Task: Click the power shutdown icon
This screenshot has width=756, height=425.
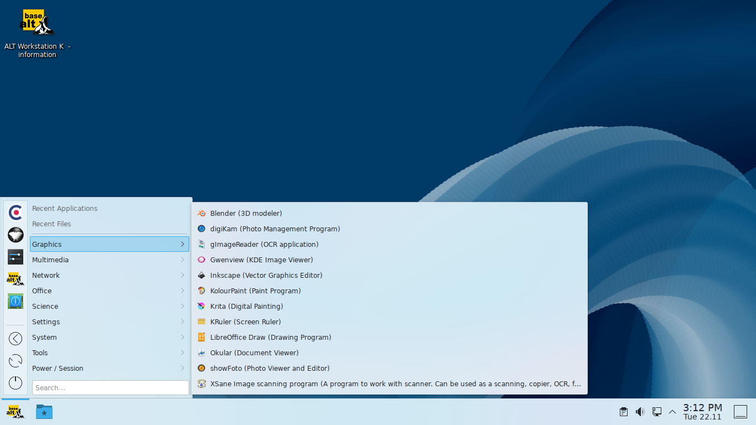Action: tap(15, 382)
